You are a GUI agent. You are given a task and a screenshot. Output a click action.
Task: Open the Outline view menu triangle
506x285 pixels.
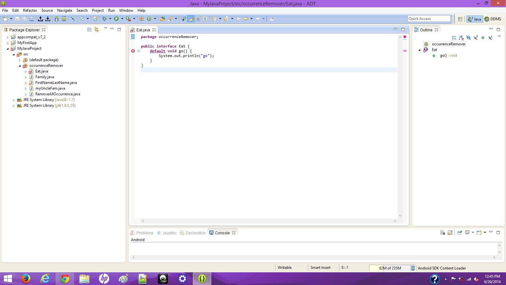[499, 36]
